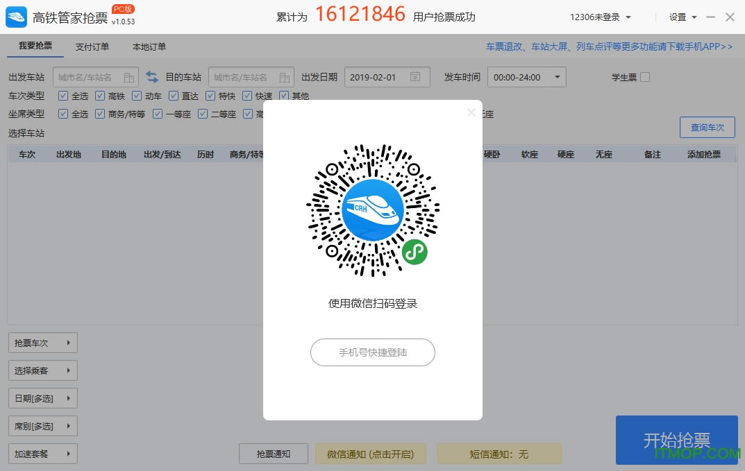This screenshot has height=471, width=745.
Task: Click the 短信通知: 无 button
Action: pyautogui.click(x=499, y=454)
